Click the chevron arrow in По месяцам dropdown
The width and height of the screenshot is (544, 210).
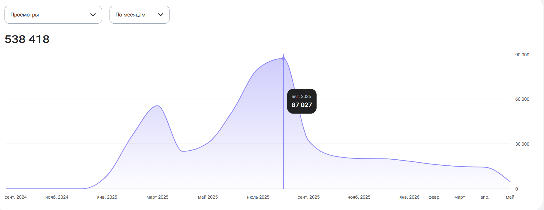[x=161, y=15]
